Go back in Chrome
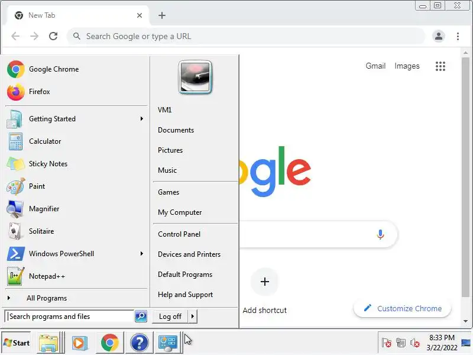 [15, 36]
